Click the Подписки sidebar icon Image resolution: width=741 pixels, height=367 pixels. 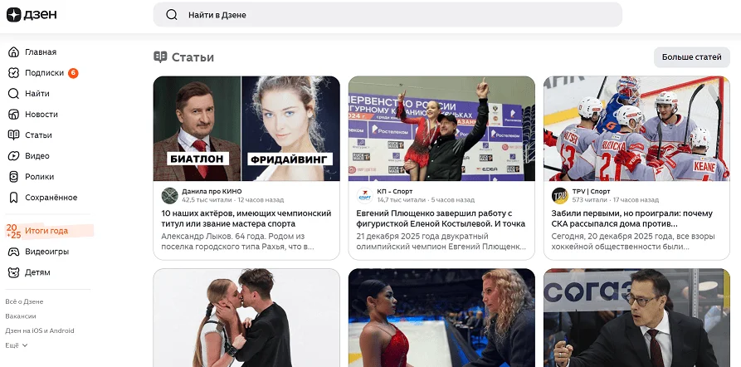point(13,73)
